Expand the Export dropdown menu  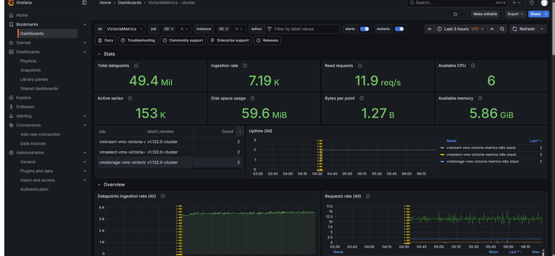515,14
